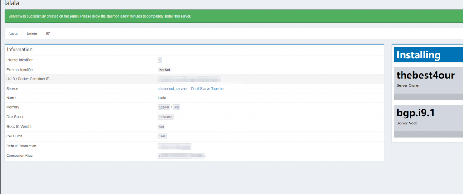This screenshot has height=194, width=463.
Task: Click the Installing status box
Action: point(428,55)
